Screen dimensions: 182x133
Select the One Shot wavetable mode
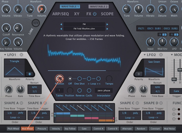[80, 78]
